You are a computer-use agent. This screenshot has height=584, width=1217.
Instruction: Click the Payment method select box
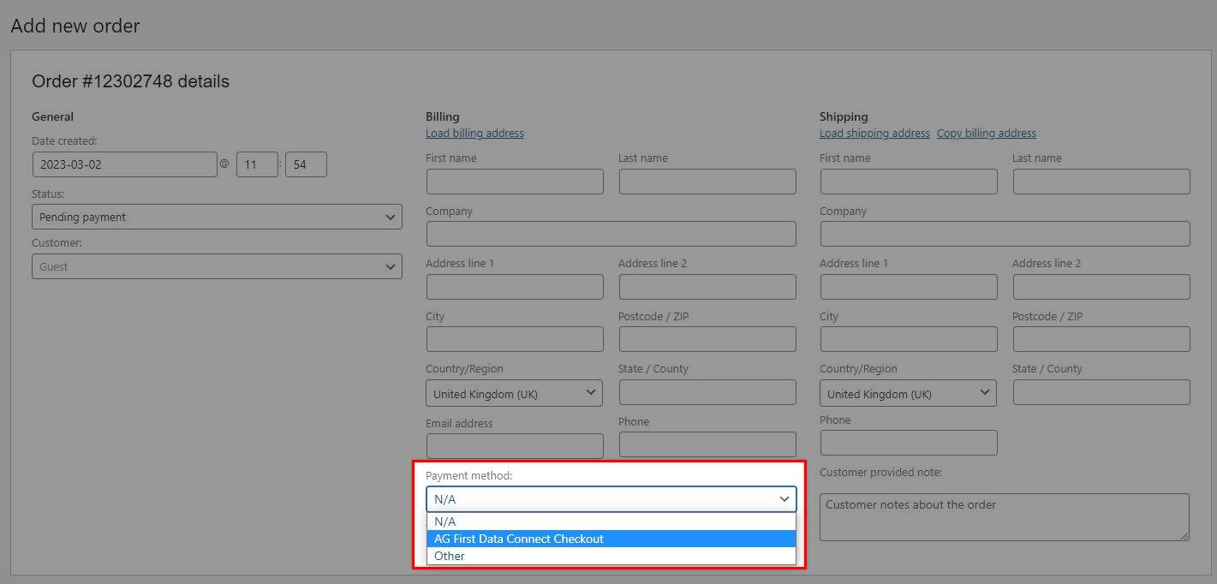(611, 499)
